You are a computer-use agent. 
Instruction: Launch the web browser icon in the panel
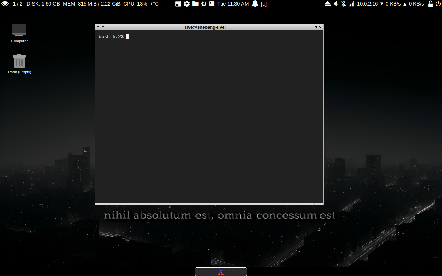coord(204,4)
